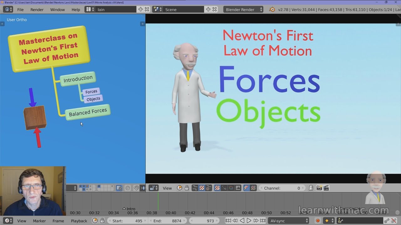Open the Help menu
The image size is (401, 225).
(x=76, y=10)
